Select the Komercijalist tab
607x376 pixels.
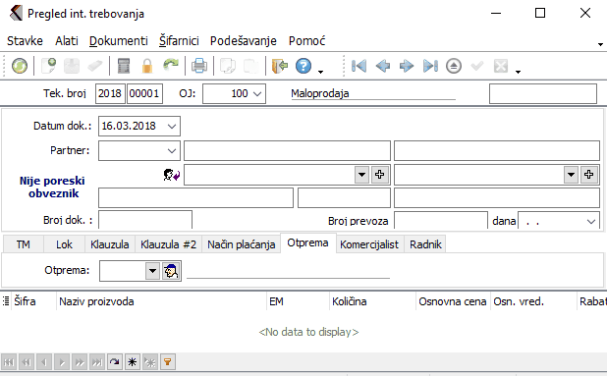(369, 244)
